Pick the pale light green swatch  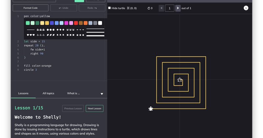33,23
